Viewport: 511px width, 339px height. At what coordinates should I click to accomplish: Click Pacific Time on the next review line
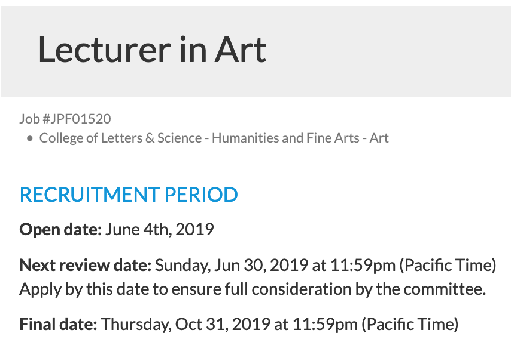[x=448, y=265]
